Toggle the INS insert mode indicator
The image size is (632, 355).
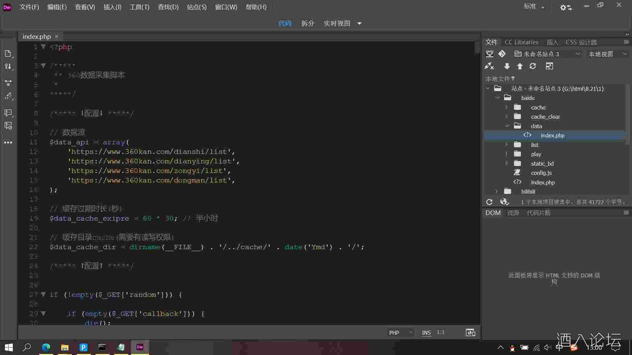pos(426,333)
